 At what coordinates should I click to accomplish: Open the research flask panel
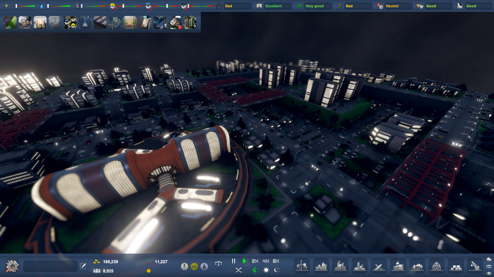point(85,22)
